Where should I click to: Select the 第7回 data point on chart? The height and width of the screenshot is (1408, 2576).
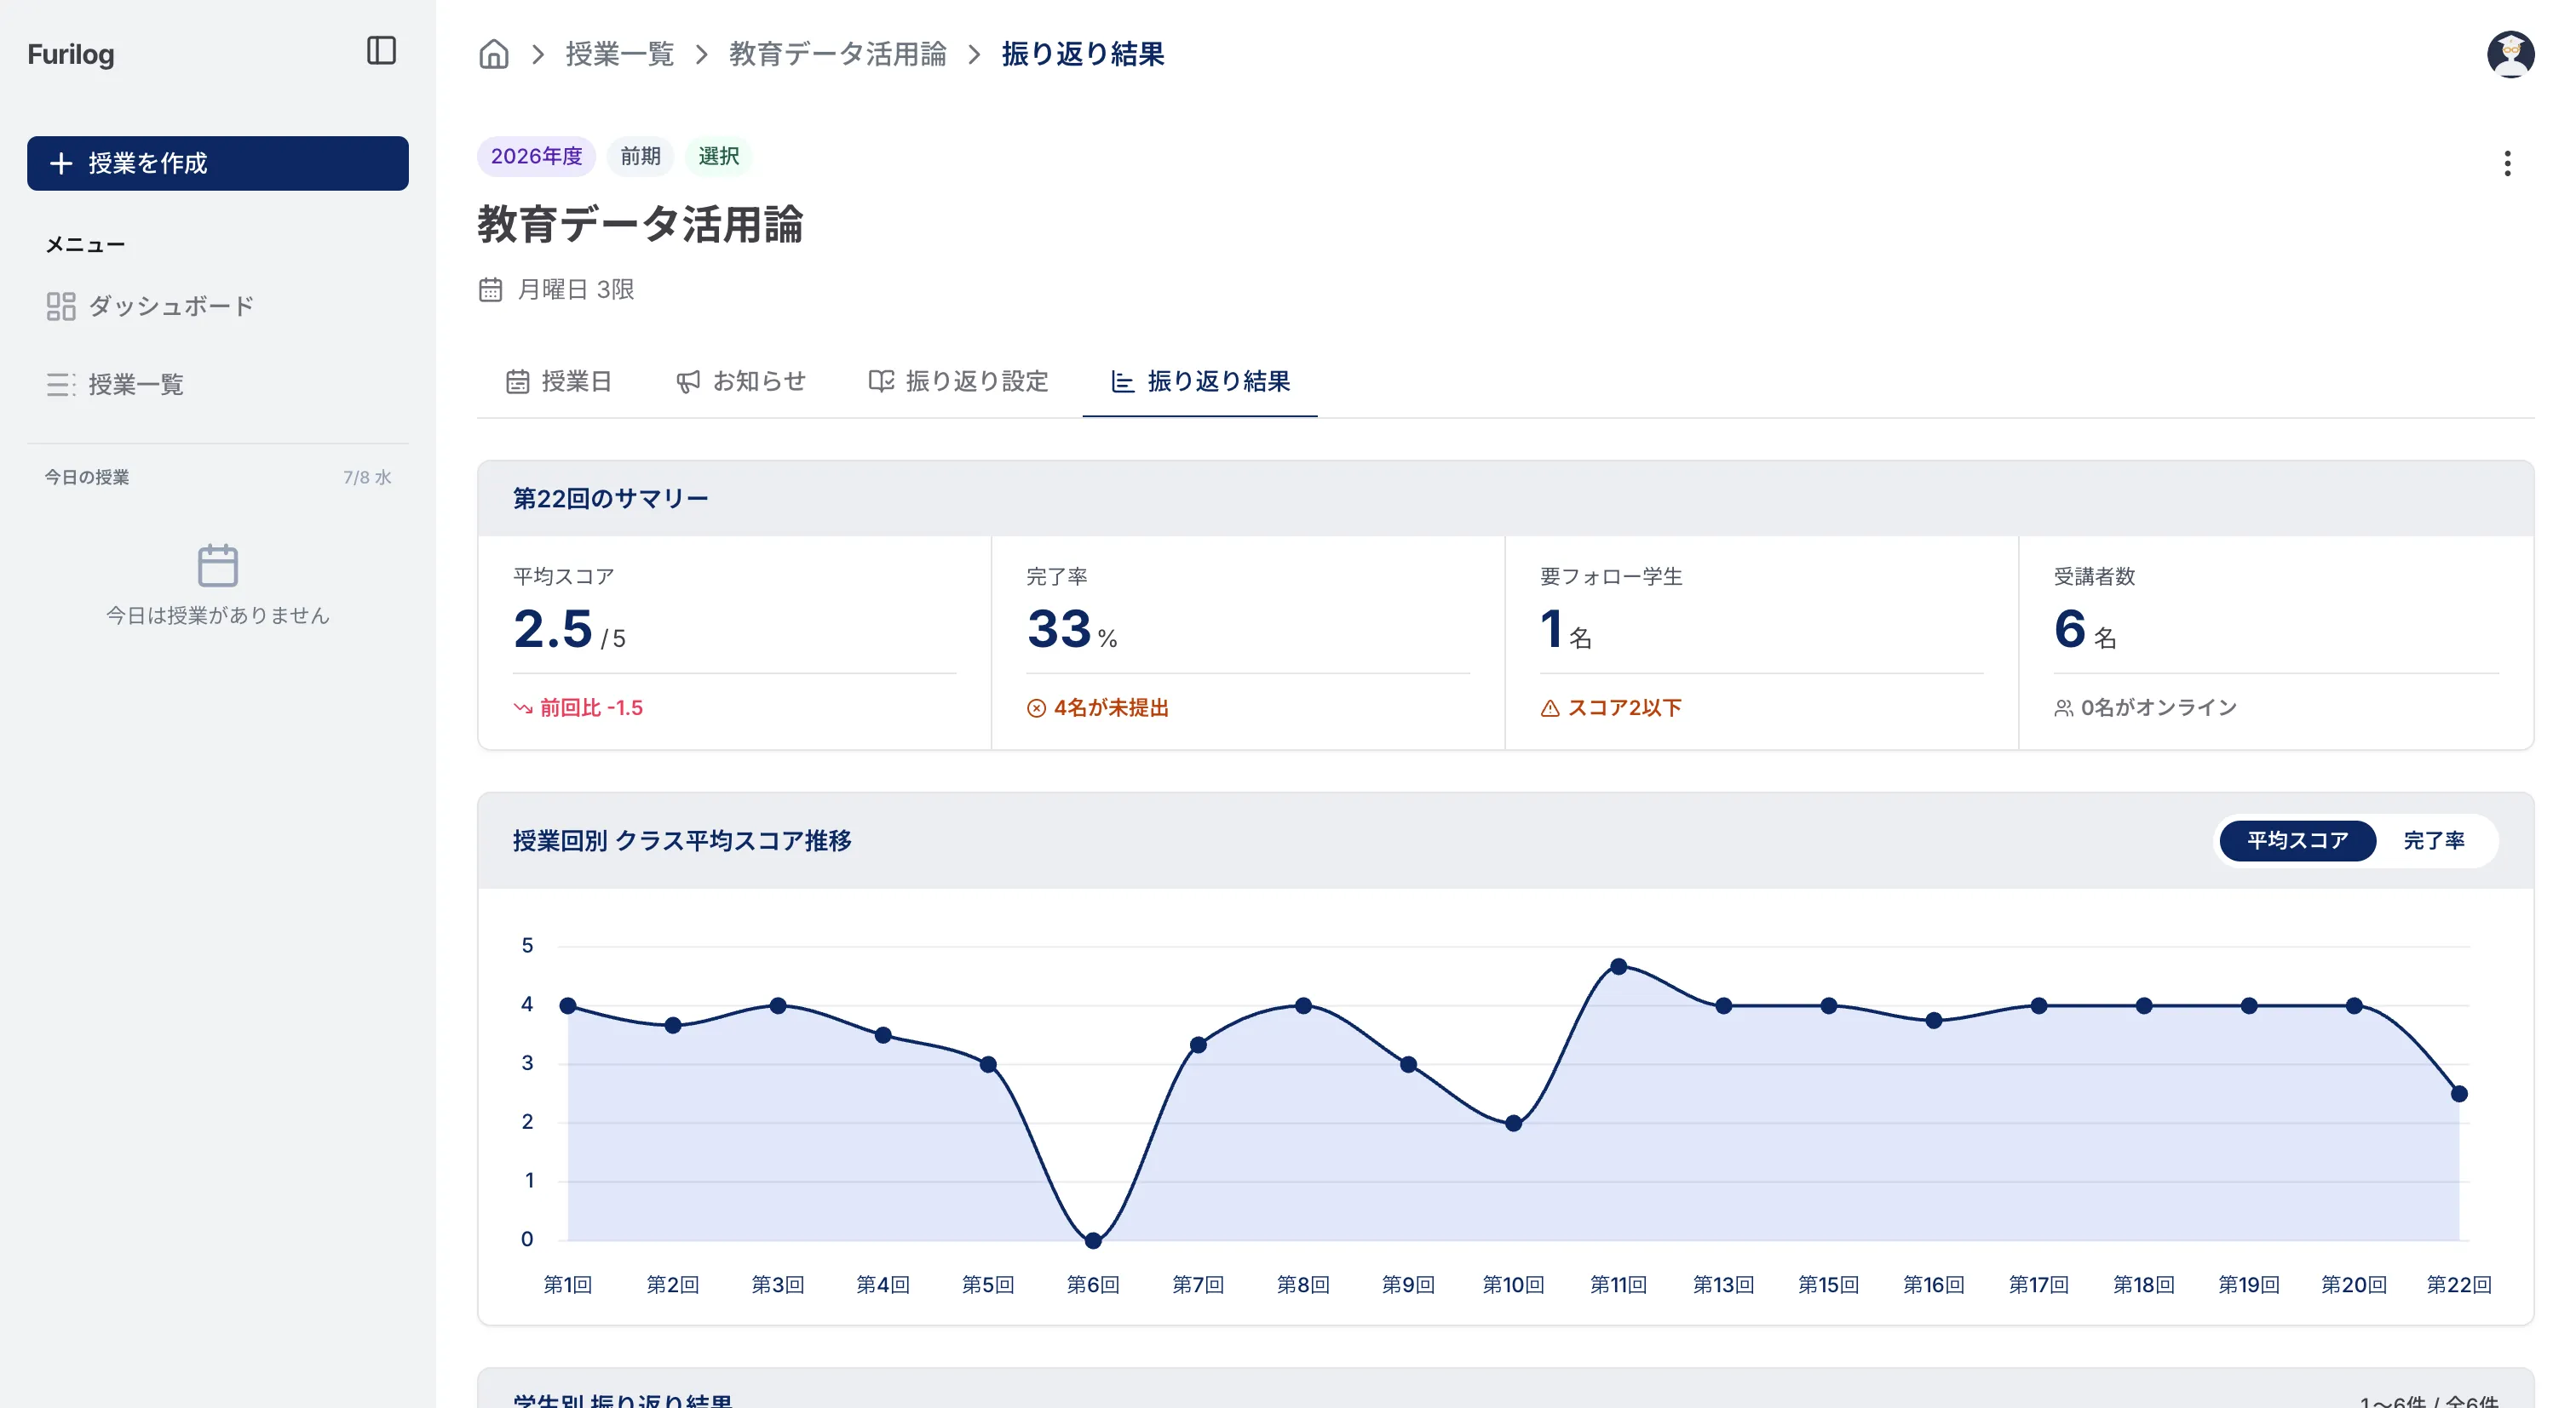[x=1198, y=1045]
